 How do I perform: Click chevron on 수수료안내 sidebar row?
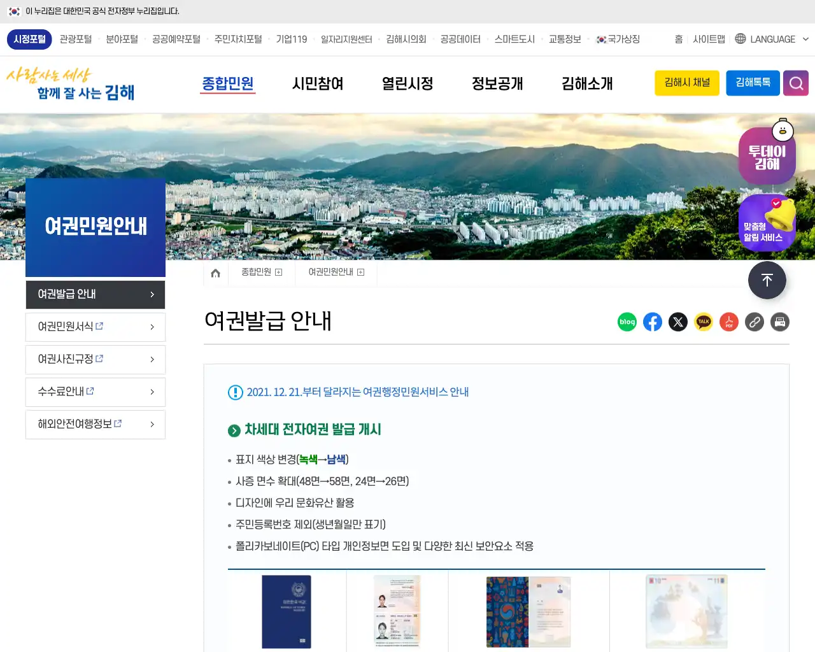click(152, 392)
